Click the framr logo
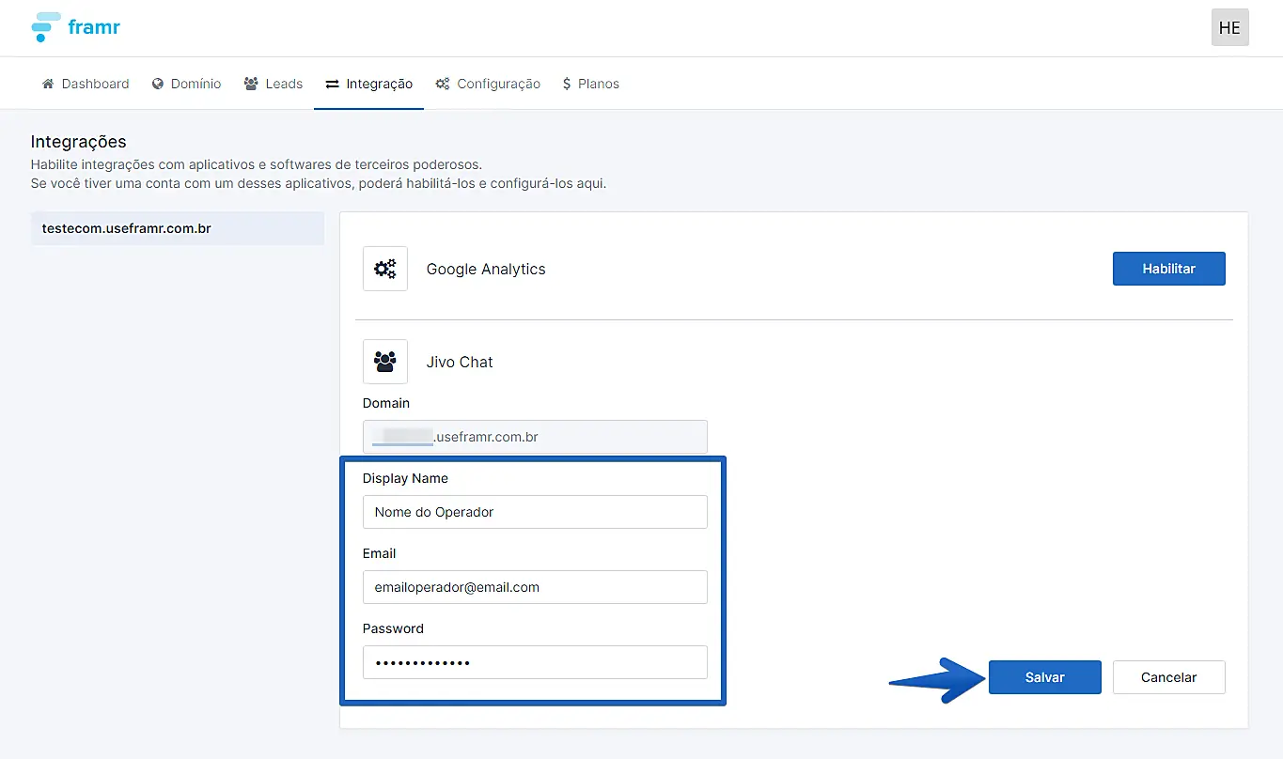 (75, 27)
